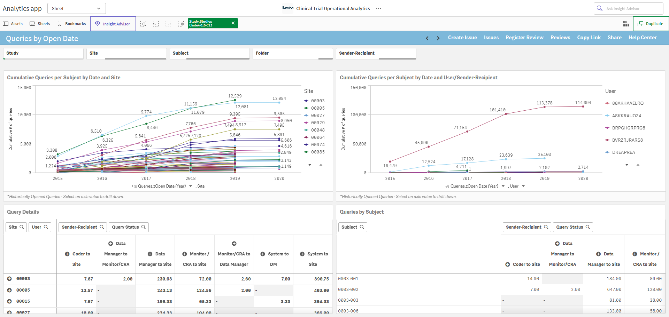
Task: Clear all selections icon
Action: [181, 24]
